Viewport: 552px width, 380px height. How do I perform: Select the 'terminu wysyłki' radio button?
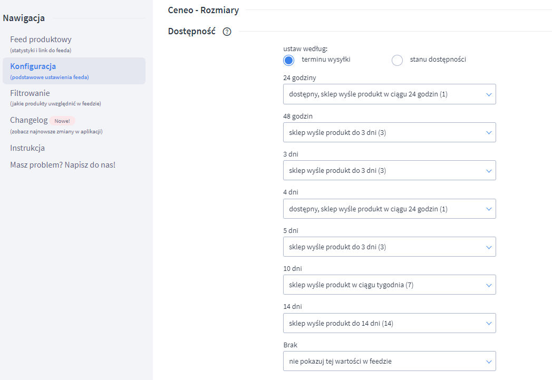pyautogui.click(x=288, y=60)
